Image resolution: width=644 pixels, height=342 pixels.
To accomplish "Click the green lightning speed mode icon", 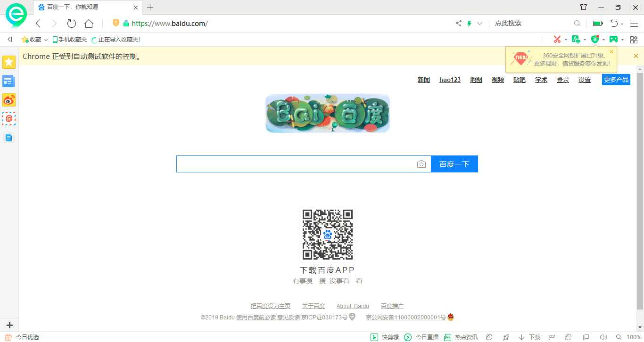I will (469, 23).
